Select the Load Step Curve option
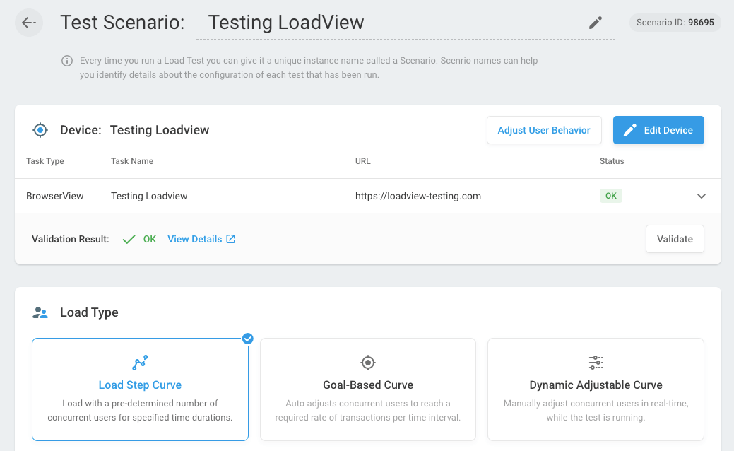Screen dimensions: 734x451 (x=140, y=389)
